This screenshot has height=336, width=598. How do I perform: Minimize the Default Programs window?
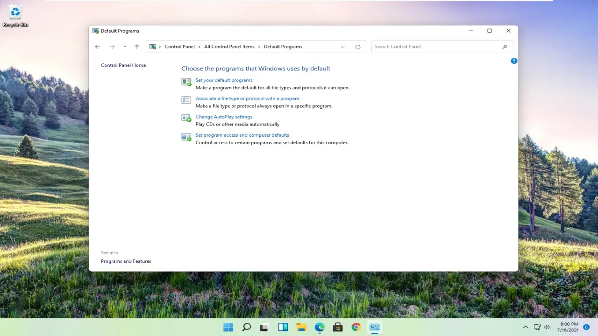(x=471, y=31)
